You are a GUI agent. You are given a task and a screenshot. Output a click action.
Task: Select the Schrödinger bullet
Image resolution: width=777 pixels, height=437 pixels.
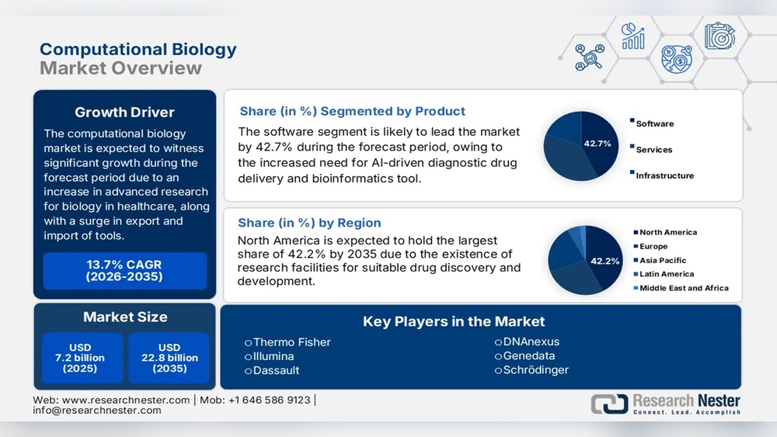tap(498, 370)
